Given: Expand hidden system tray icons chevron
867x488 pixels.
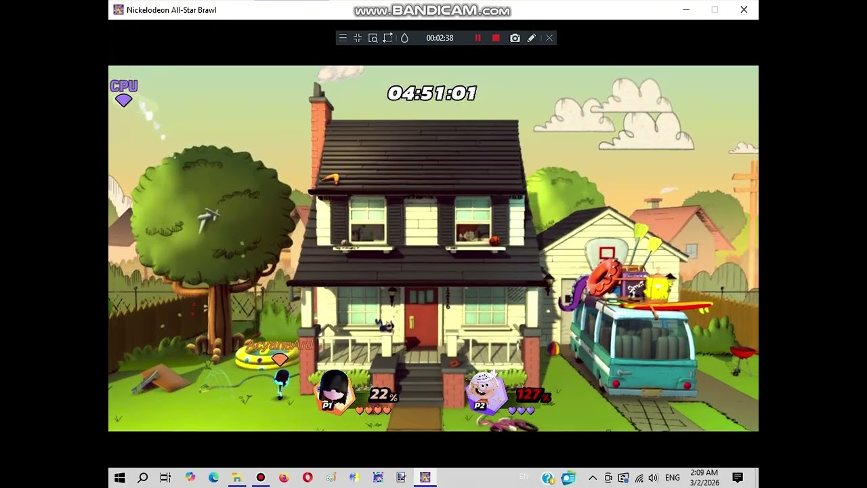Looking at the screenshot, I should (x=593, y=478).
